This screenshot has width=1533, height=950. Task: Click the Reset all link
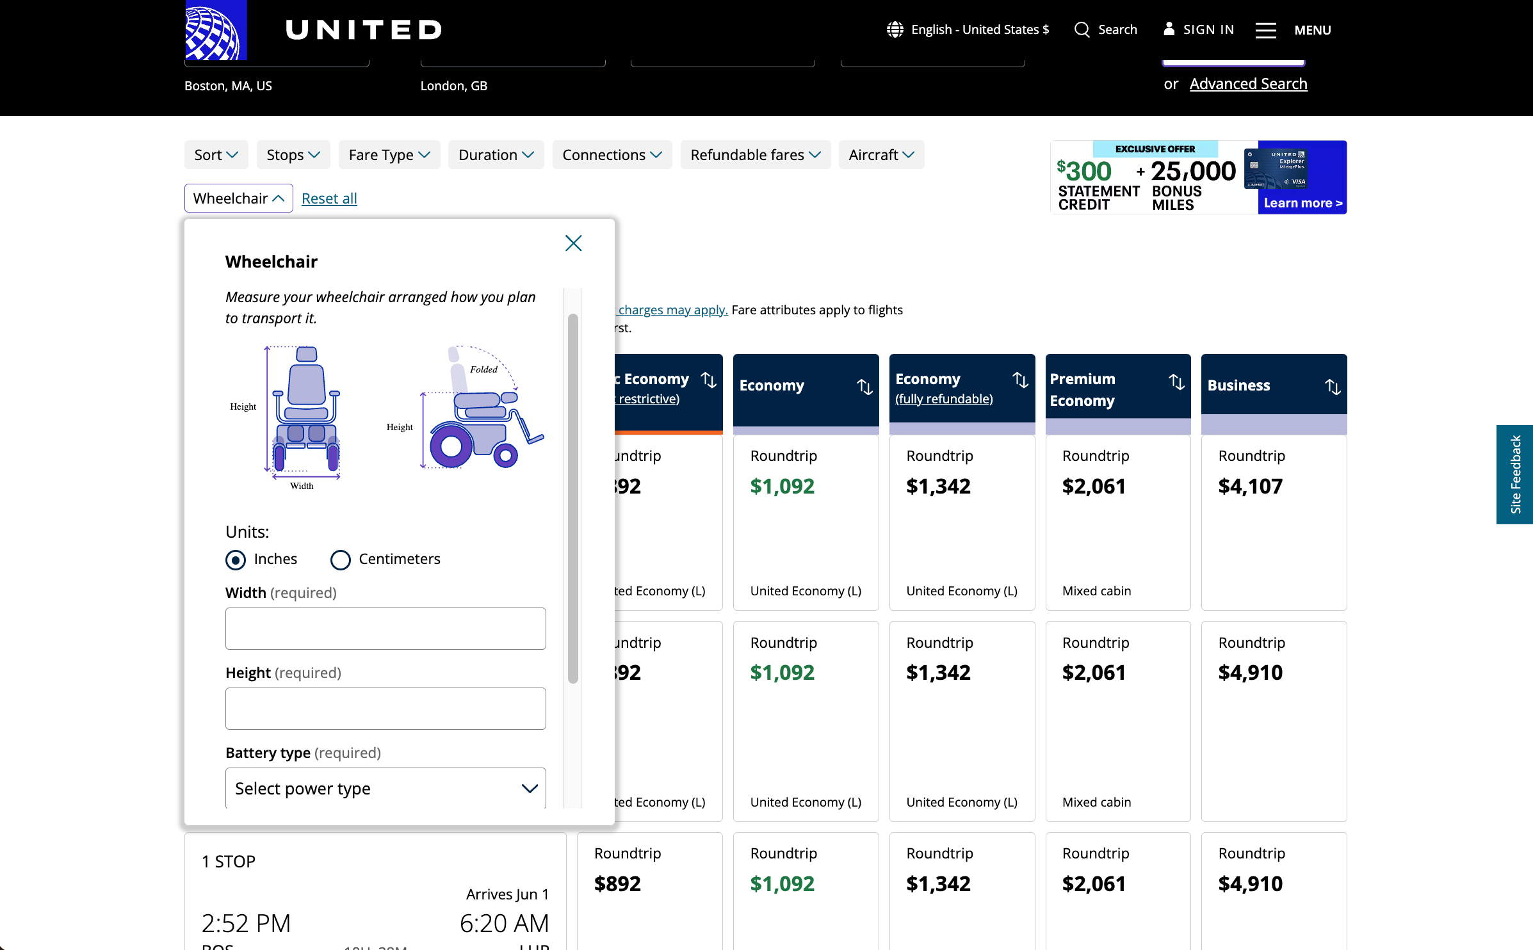point(329,198)
